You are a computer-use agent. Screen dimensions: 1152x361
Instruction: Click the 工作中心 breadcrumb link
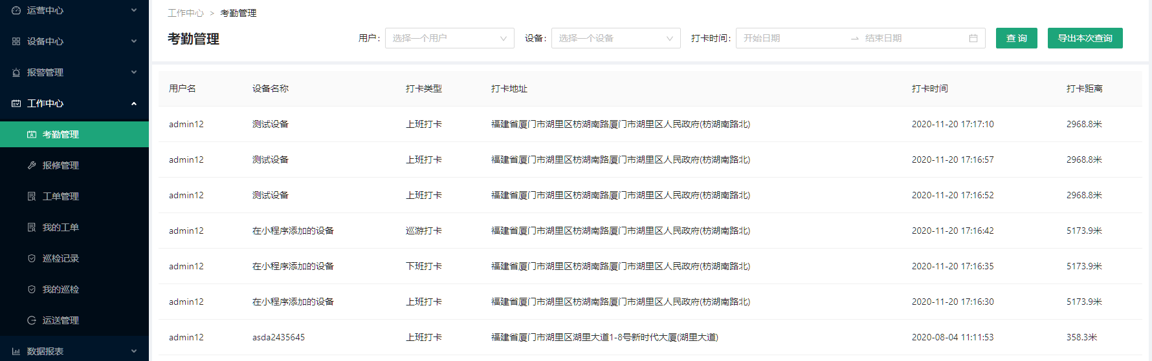185,13
